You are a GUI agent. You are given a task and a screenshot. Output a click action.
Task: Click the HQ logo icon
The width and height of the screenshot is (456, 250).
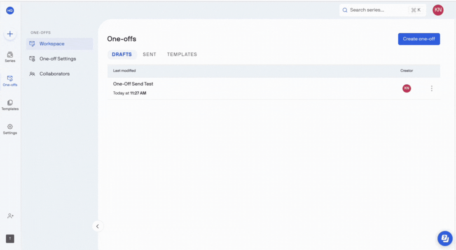[x=10, y=10]
